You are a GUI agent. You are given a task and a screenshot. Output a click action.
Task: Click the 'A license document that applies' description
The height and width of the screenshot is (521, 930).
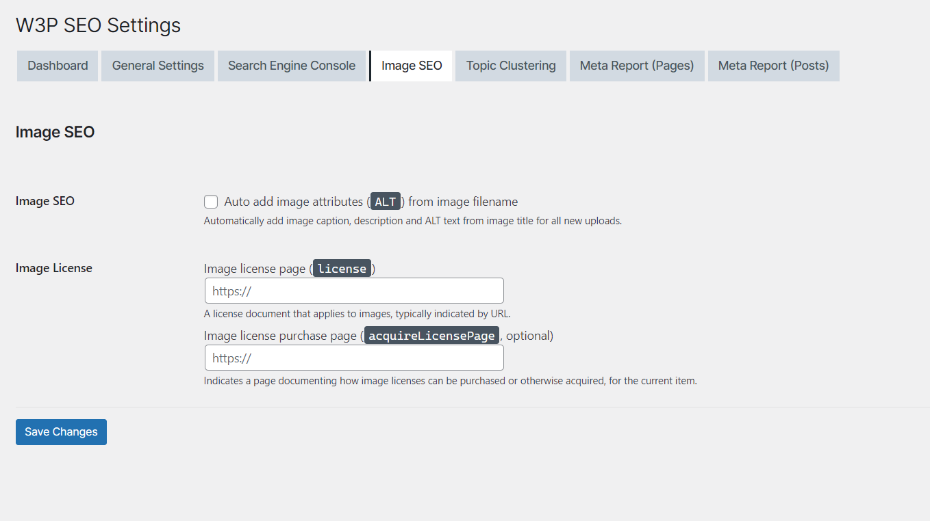tap(357, 314)
